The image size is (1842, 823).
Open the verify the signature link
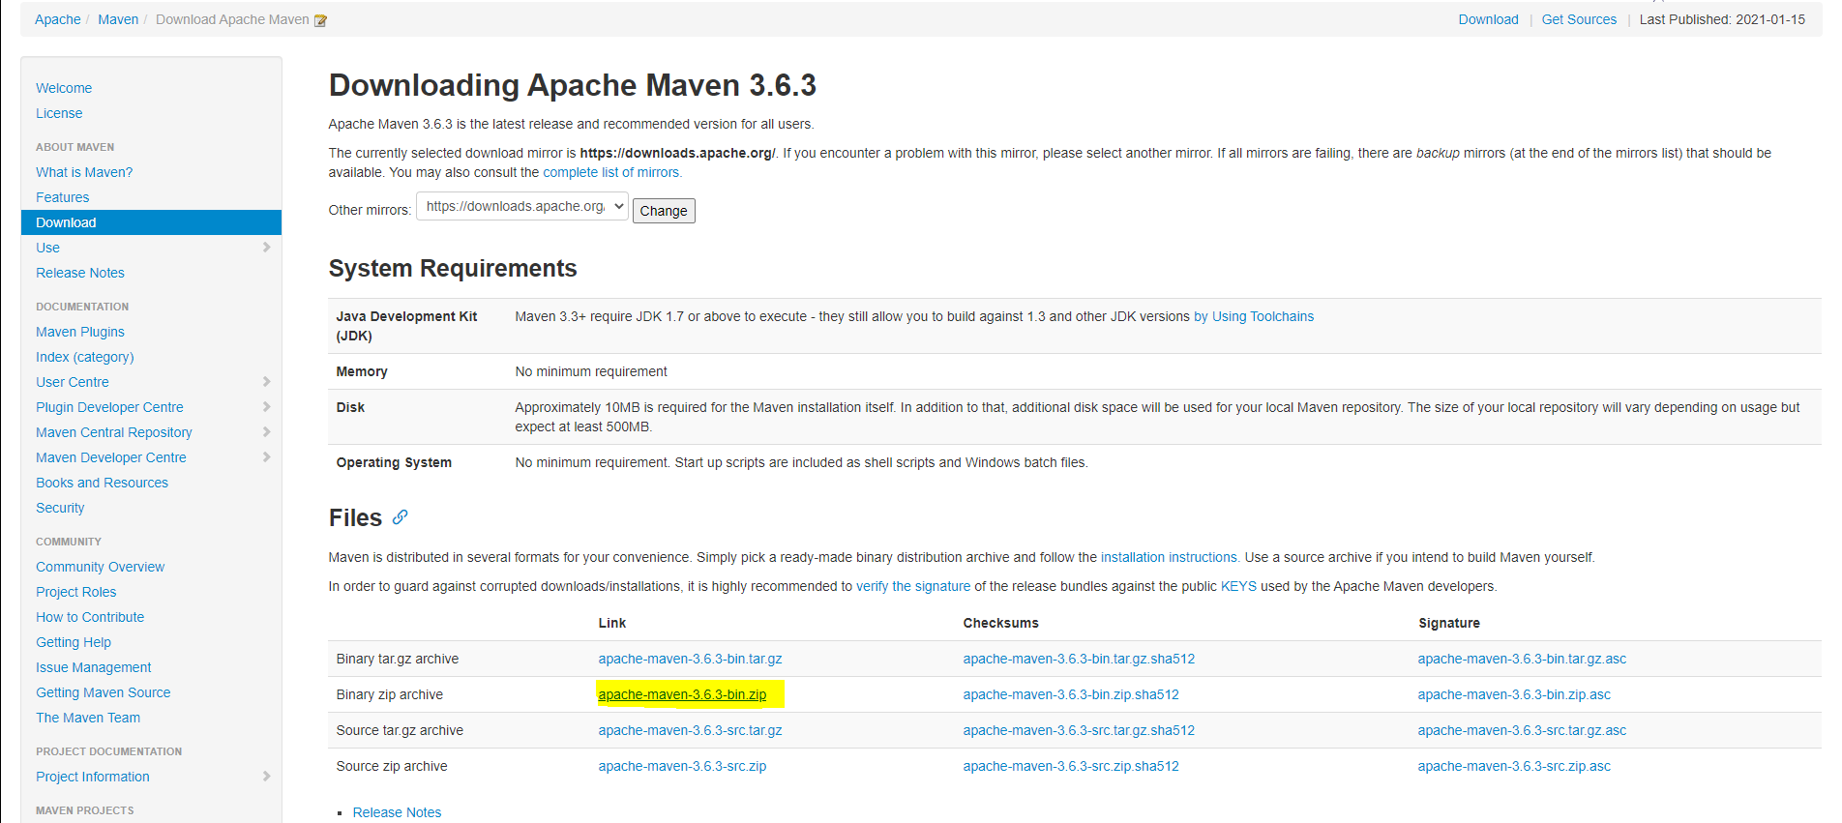click(x=913, y=586)
